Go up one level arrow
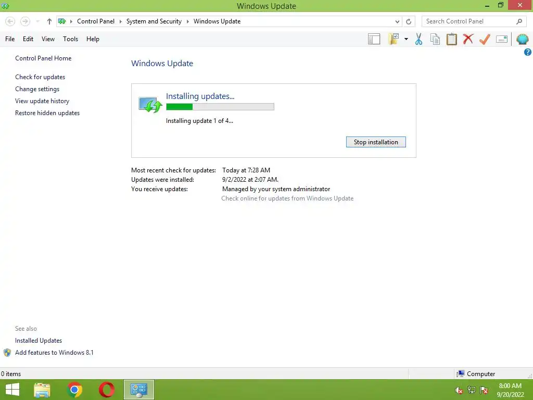Screen dimensions: 533x400 49,21
